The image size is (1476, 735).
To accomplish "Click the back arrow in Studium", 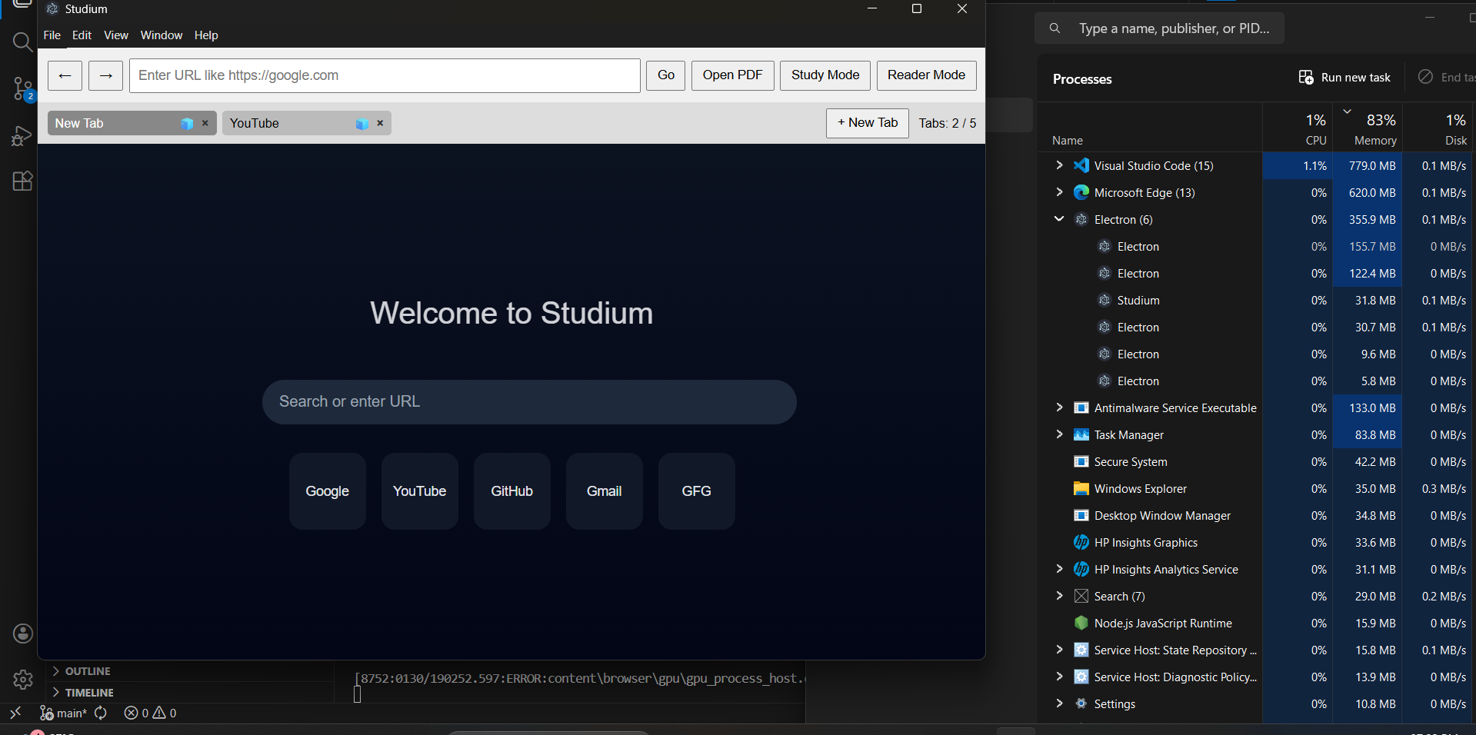I will (65, 75).
